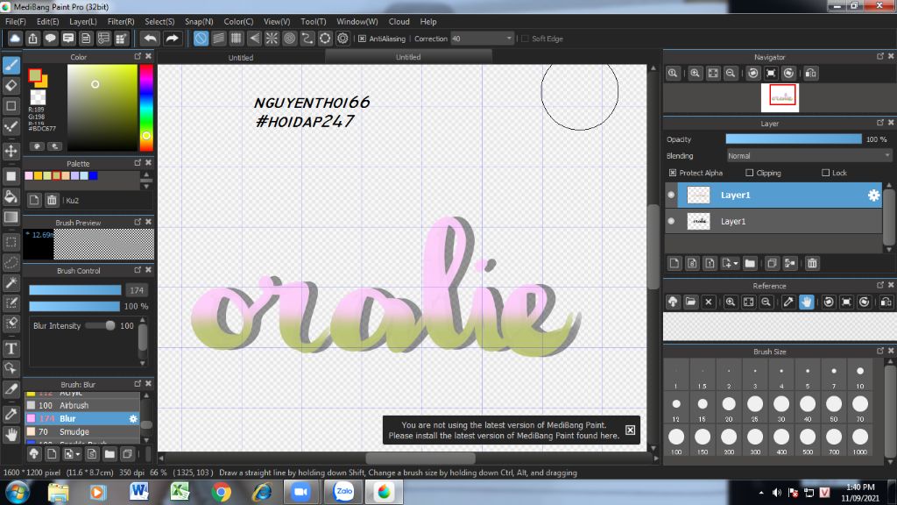Viewport: 897px width, 505px height.
Task: Choose brush size 10 preset
Action: pos(860,372)
